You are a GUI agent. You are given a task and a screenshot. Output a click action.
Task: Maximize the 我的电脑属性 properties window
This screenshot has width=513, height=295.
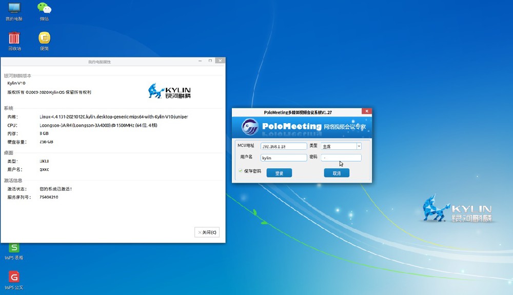pyautogui.click(x=210, y=61)
